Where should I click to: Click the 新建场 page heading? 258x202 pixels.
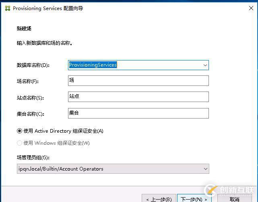pos(24,29)
